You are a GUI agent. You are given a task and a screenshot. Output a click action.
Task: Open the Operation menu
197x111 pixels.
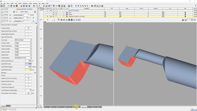pyautogui.click(x=25, y=3)
